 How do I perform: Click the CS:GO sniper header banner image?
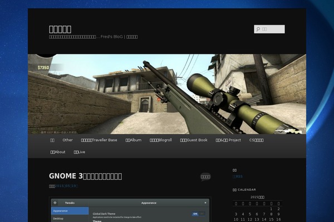pyautogui.click(x=167, y=94)
